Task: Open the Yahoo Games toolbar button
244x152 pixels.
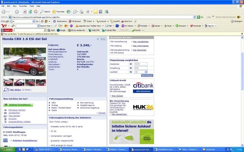Action: pyautogui.click(x=156, y=26)
